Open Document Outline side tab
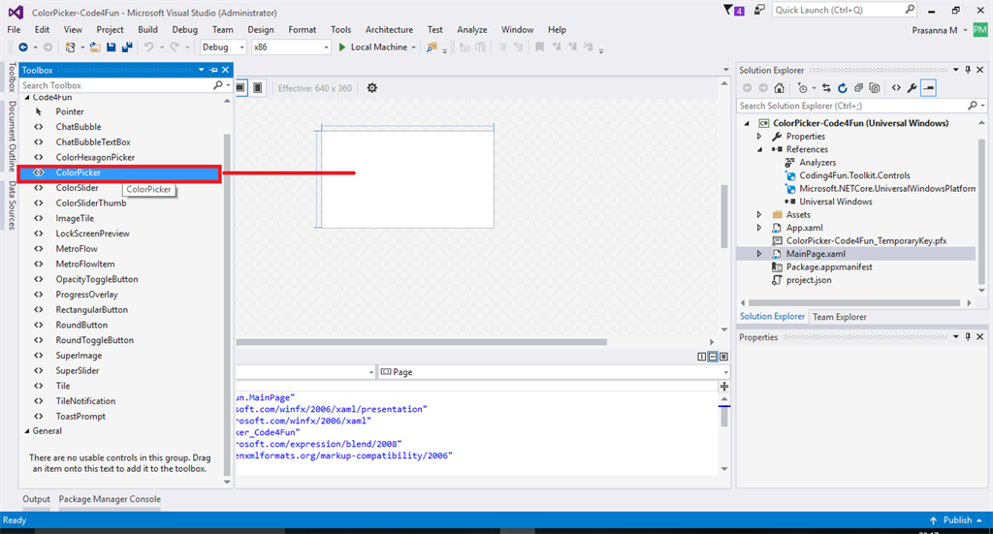This screenshot has height=534, width=993. (12, 136)
